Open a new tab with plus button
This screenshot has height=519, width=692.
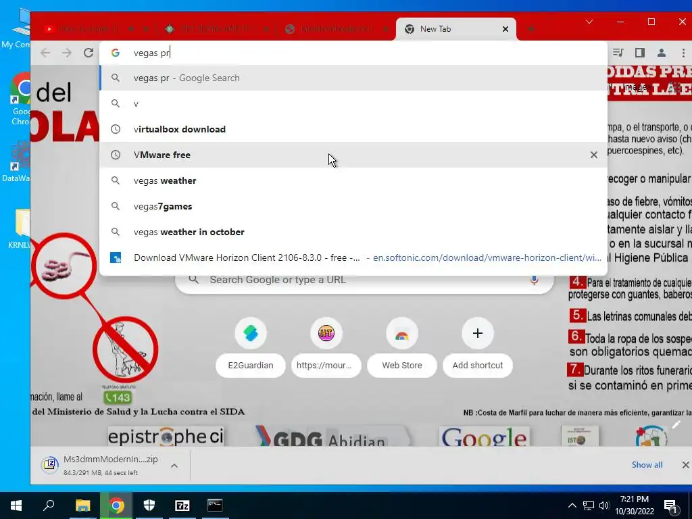point(531,29)
